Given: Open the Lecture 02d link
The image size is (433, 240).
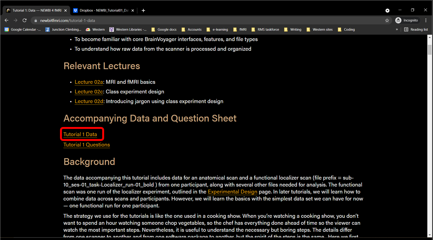Looking at the screenshot, I should pyautogui.click(x=89, y=101).
